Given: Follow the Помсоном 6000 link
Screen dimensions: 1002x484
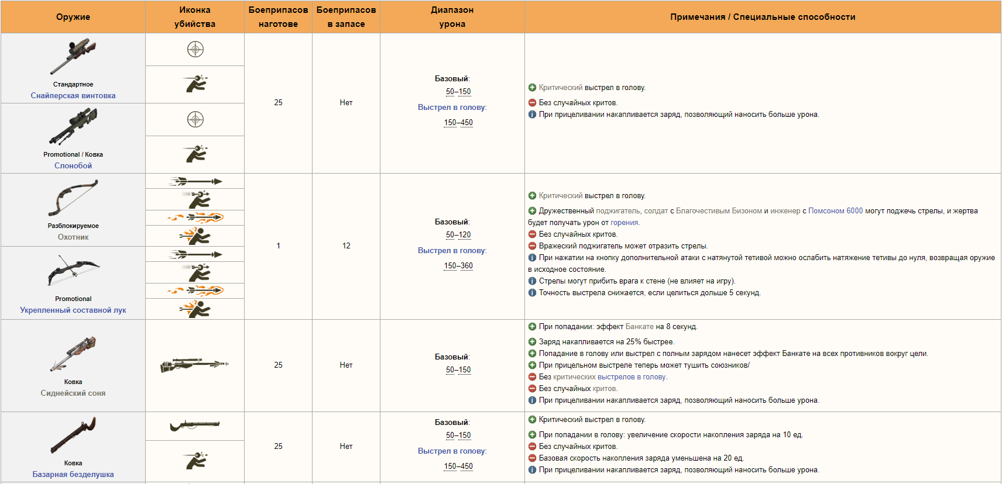Looking at the screenshot, I should 835,210.
